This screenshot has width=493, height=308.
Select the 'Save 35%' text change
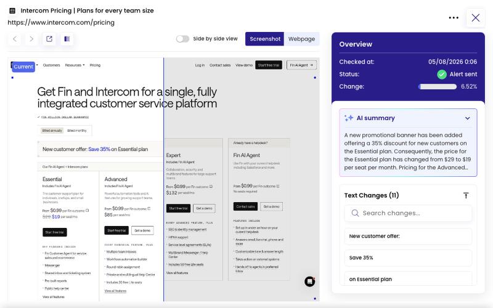(x=408, y=257)
